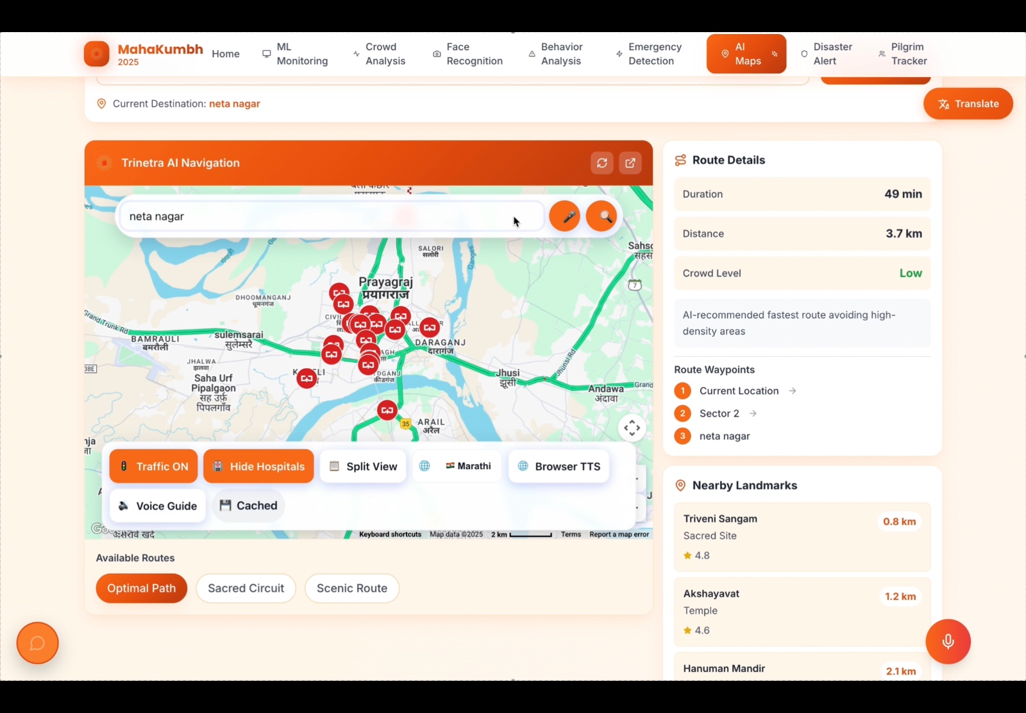Image resolution: width=1026 pixels, height=713 pixels.
Task: Toggle the Traffic ON button
Action: pyautogui.click(x=153, y=467)
